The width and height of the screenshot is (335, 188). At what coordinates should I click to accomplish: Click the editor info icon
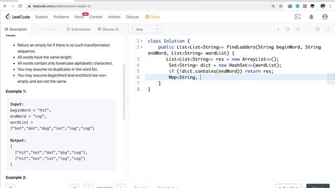point(278,29)
